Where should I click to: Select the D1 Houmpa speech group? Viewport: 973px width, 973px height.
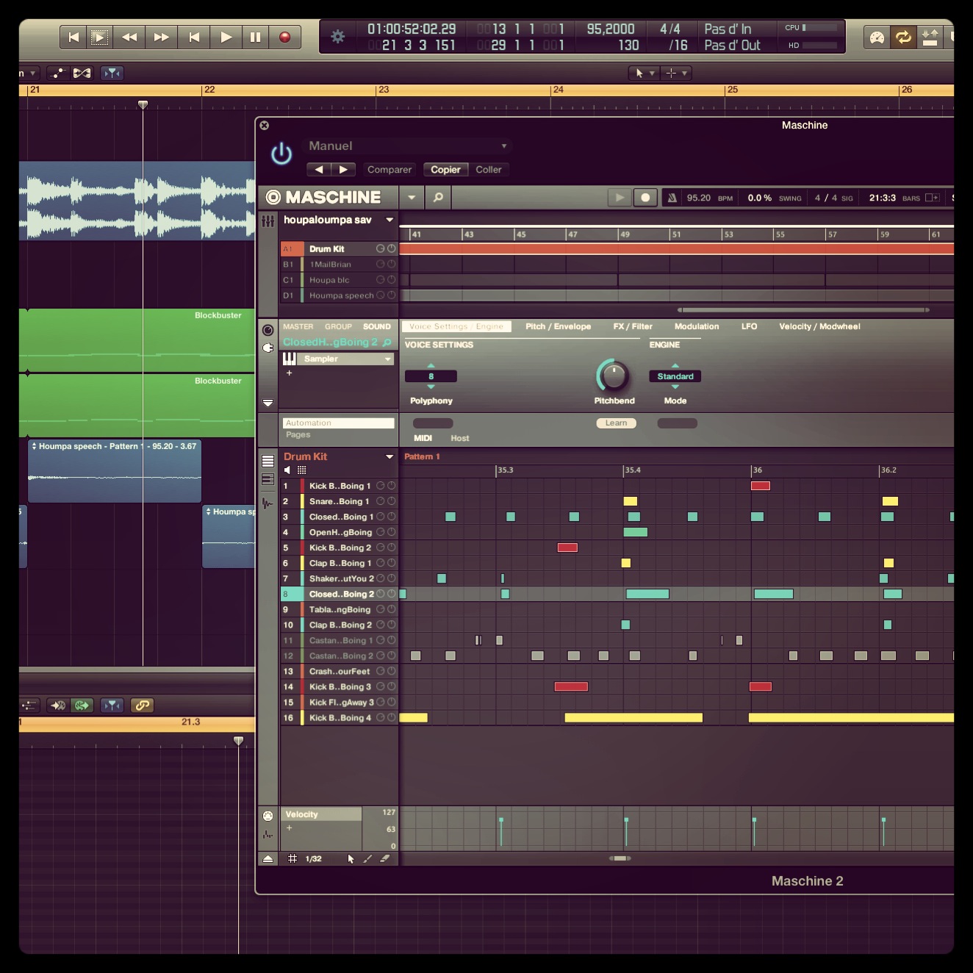pyautogui.click(x=338, y=295)
